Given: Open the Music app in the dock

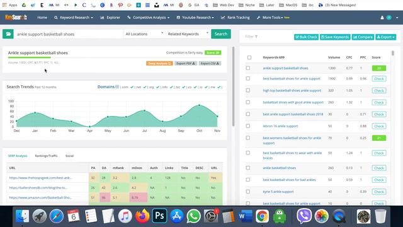Looking at the screenshot, I should (x=125, y=216).
